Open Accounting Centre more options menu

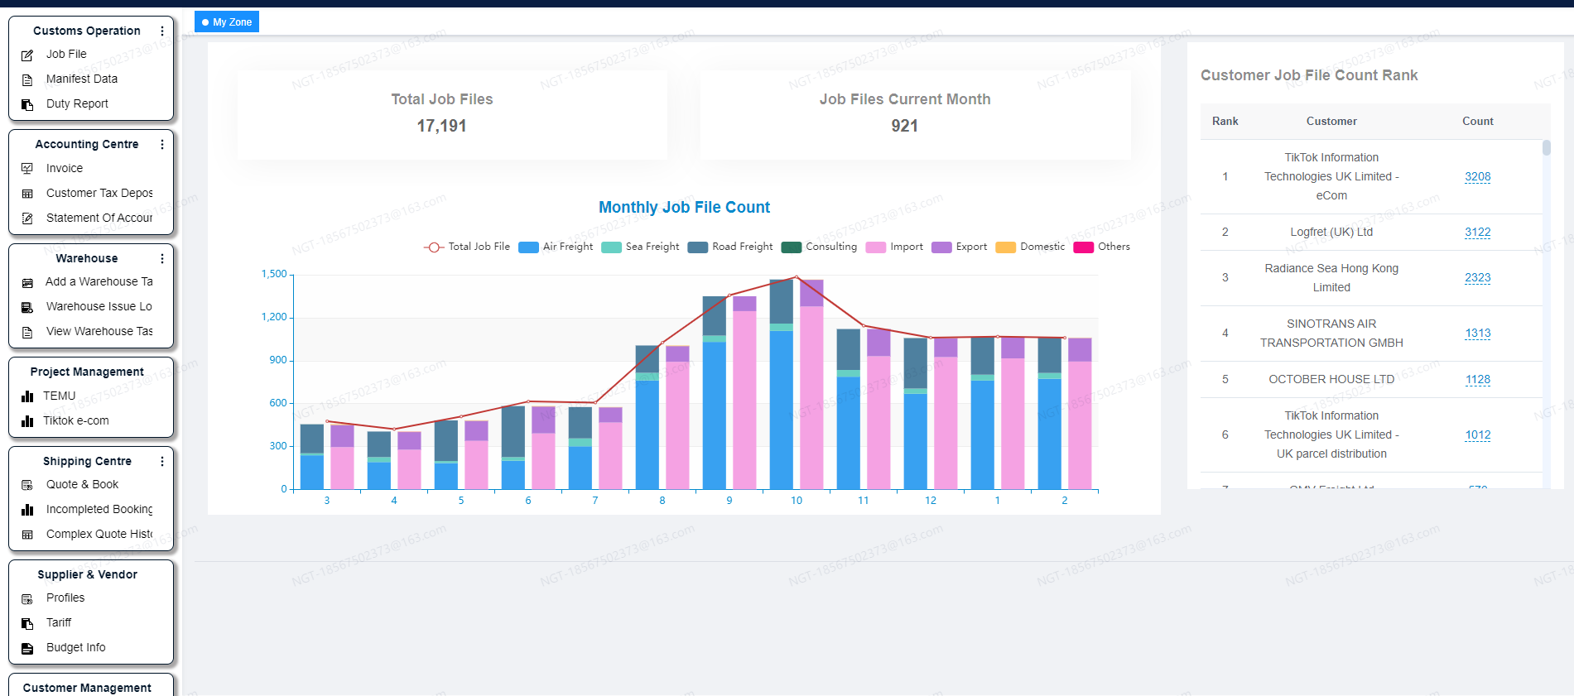point(162,144)
